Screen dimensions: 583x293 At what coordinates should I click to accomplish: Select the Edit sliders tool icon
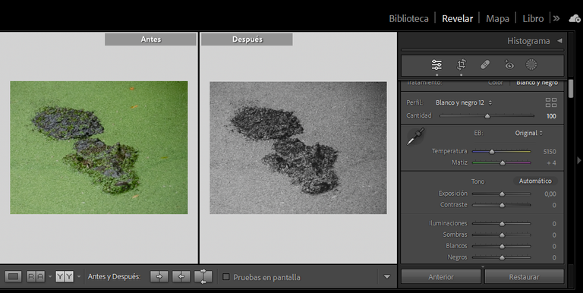pos(436,65)
